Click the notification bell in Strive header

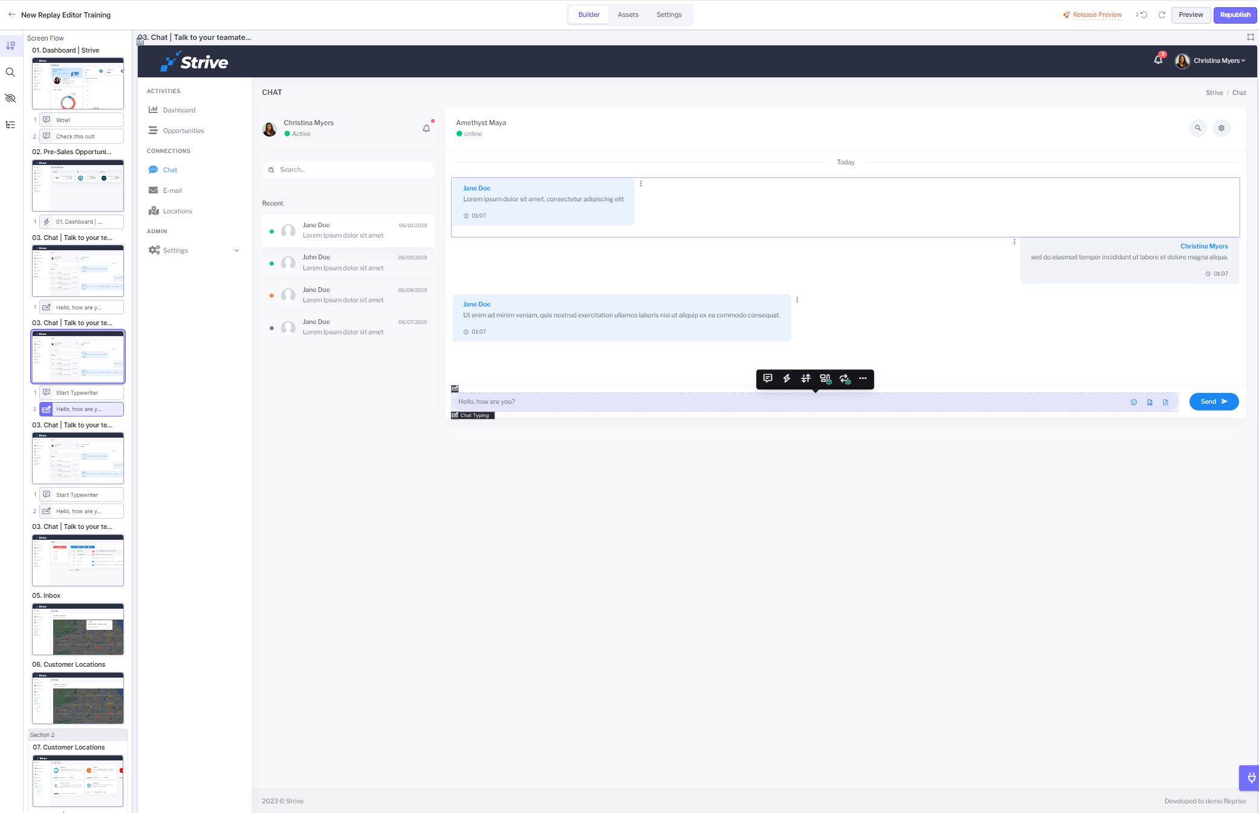click(x=1158, y=60)
